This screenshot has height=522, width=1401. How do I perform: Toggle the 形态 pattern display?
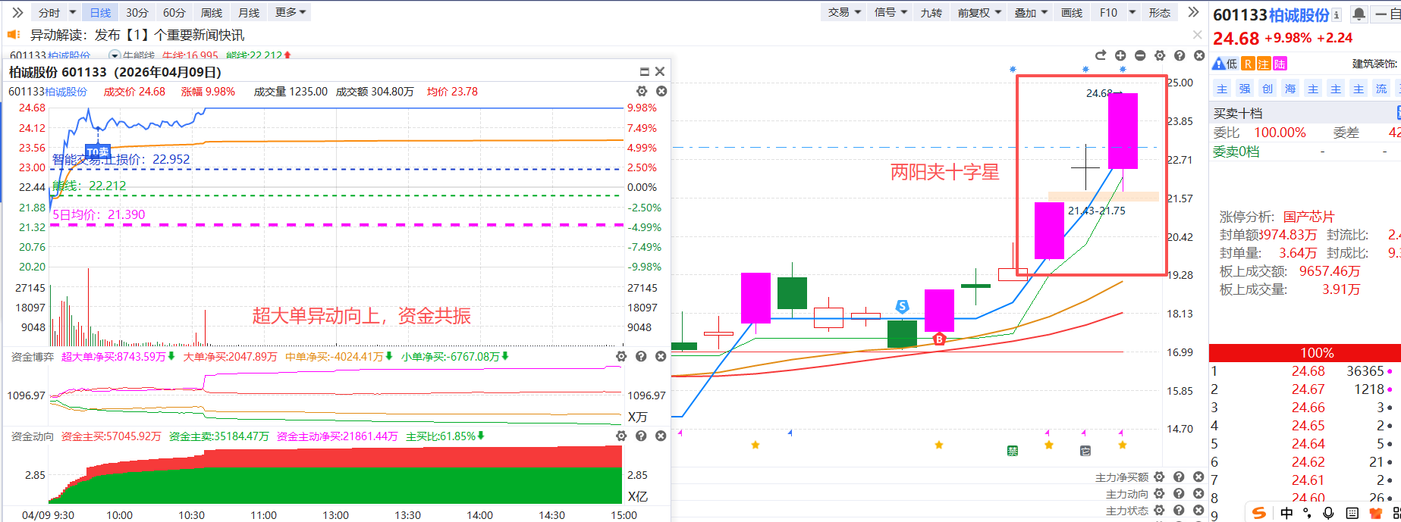[1159, 12]
